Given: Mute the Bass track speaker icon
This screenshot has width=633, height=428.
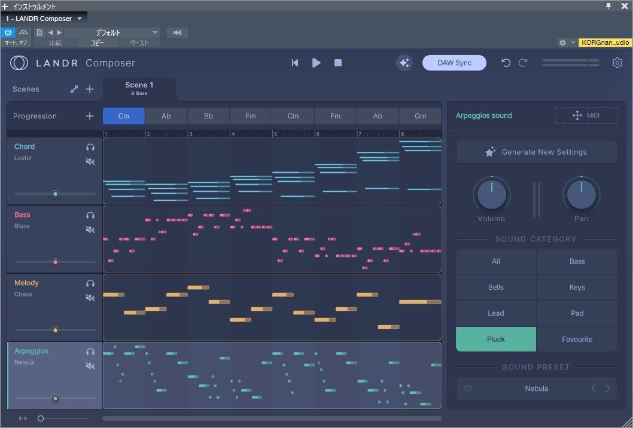Looking at the screenshot, I should pos(90,230).
